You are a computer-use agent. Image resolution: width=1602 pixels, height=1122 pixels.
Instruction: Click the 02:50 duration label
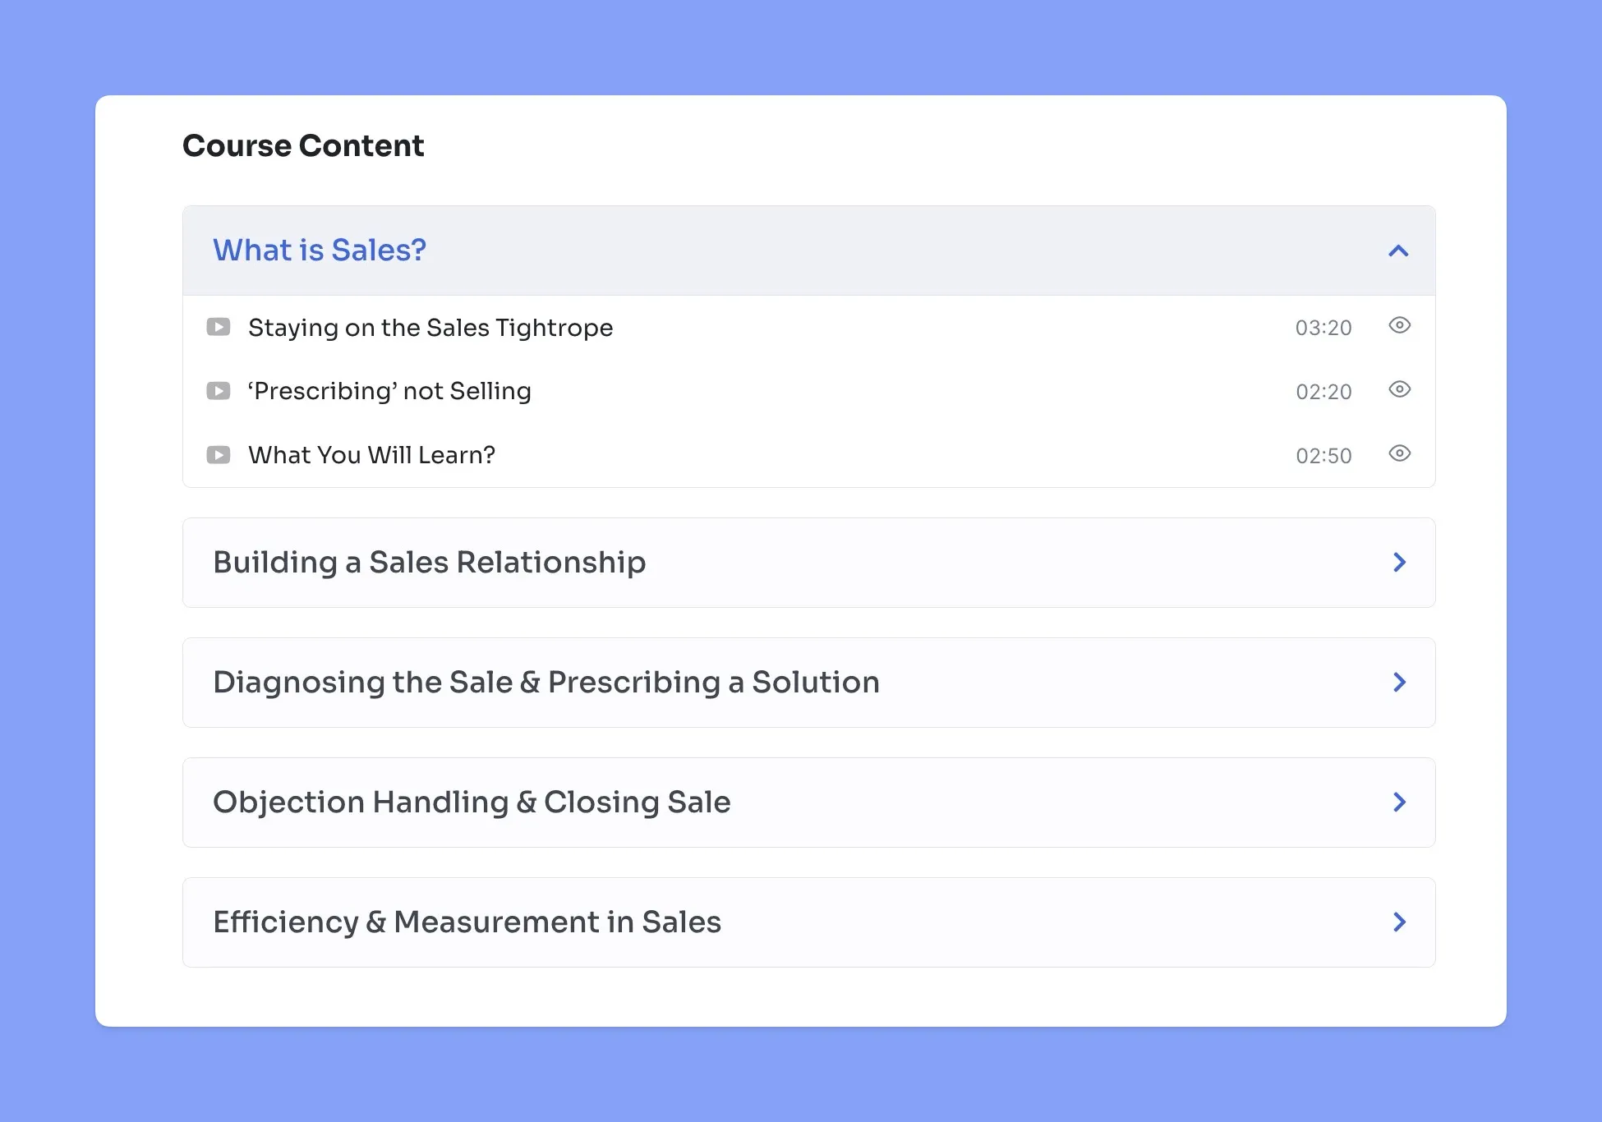point(1323,456)
